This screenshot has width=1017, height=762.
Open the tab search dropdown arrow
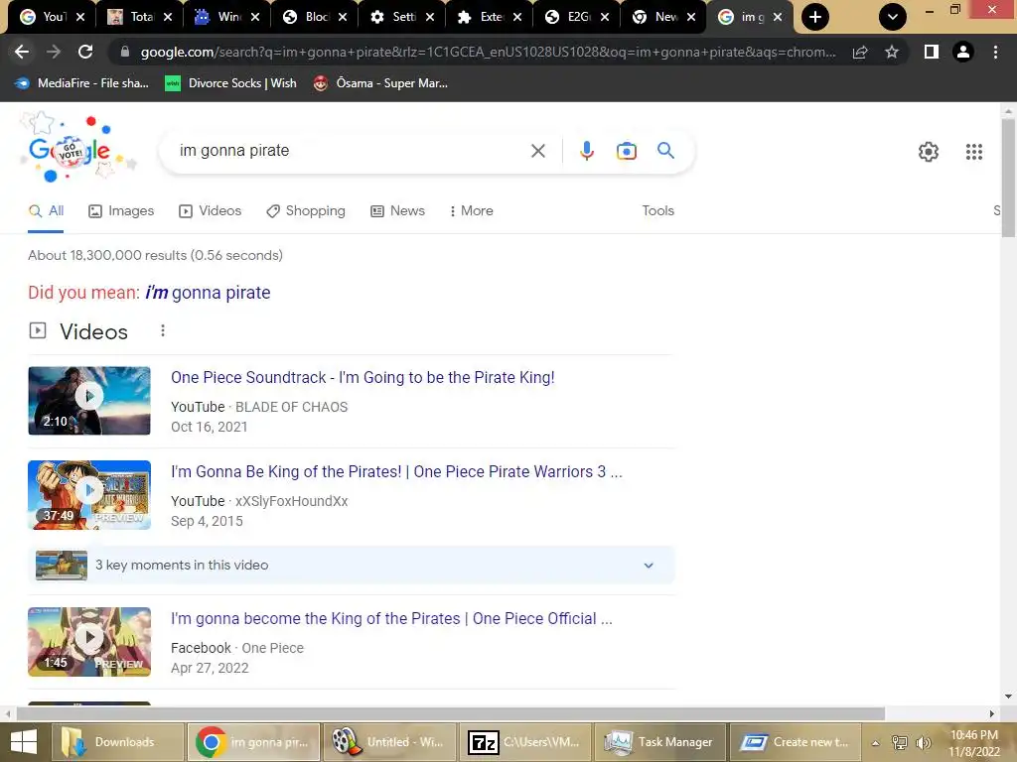[x=893, y=17]
